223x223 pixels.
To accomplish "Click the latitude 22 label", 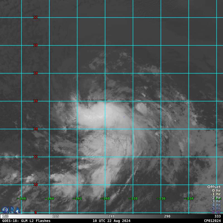I will pos(35,17).
